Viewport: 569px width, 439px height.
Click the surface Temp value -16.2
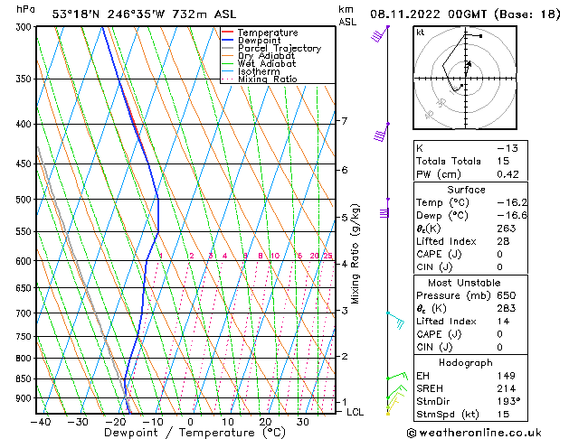[x=512, y=202]
